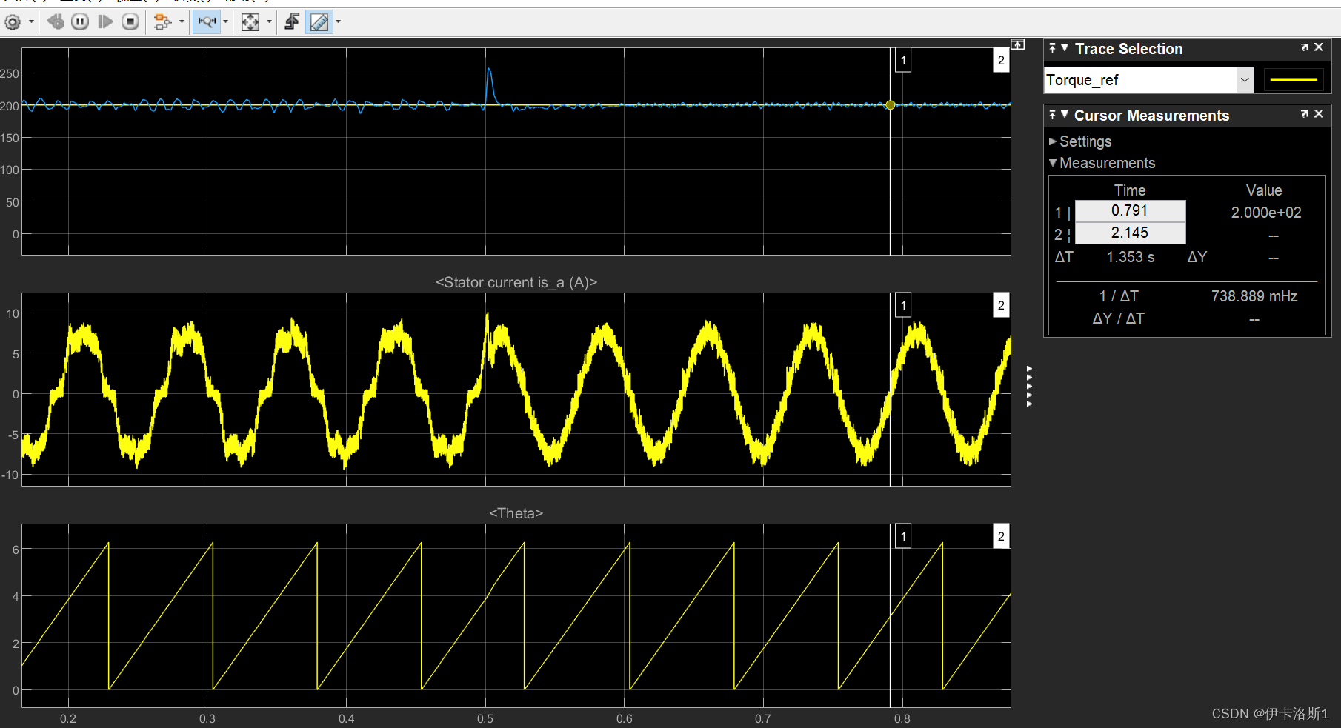Pause the running simulation

pyautogui.click(x=79, y=21)
